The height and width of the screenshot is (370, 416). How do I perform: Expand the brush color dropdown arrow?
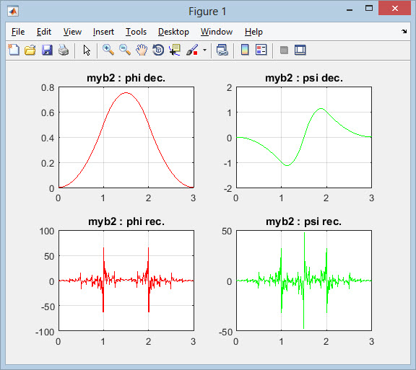(x=204, y=50)
